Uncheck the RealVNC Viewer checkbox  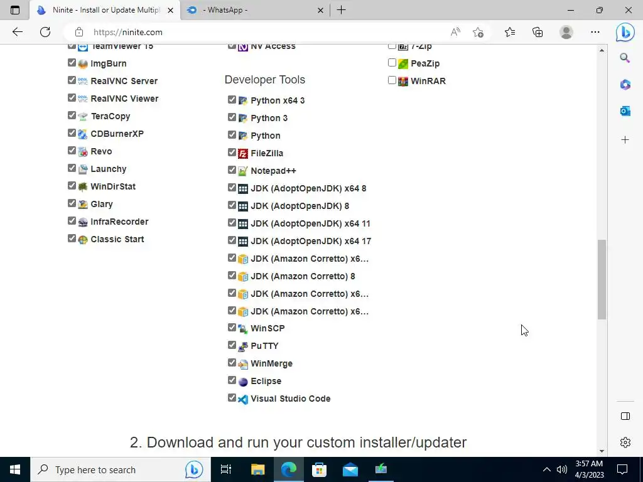[72, 98]
